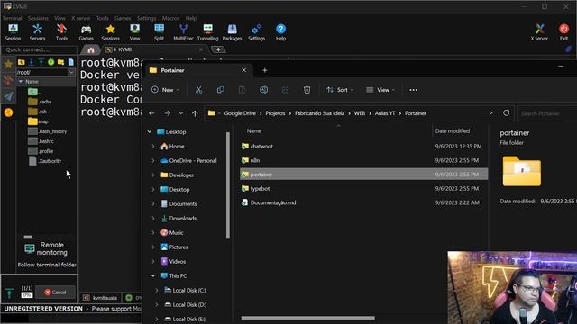Open the Settings gears icon in toolbar
This screenshot has width=577, height=324.
256,32
